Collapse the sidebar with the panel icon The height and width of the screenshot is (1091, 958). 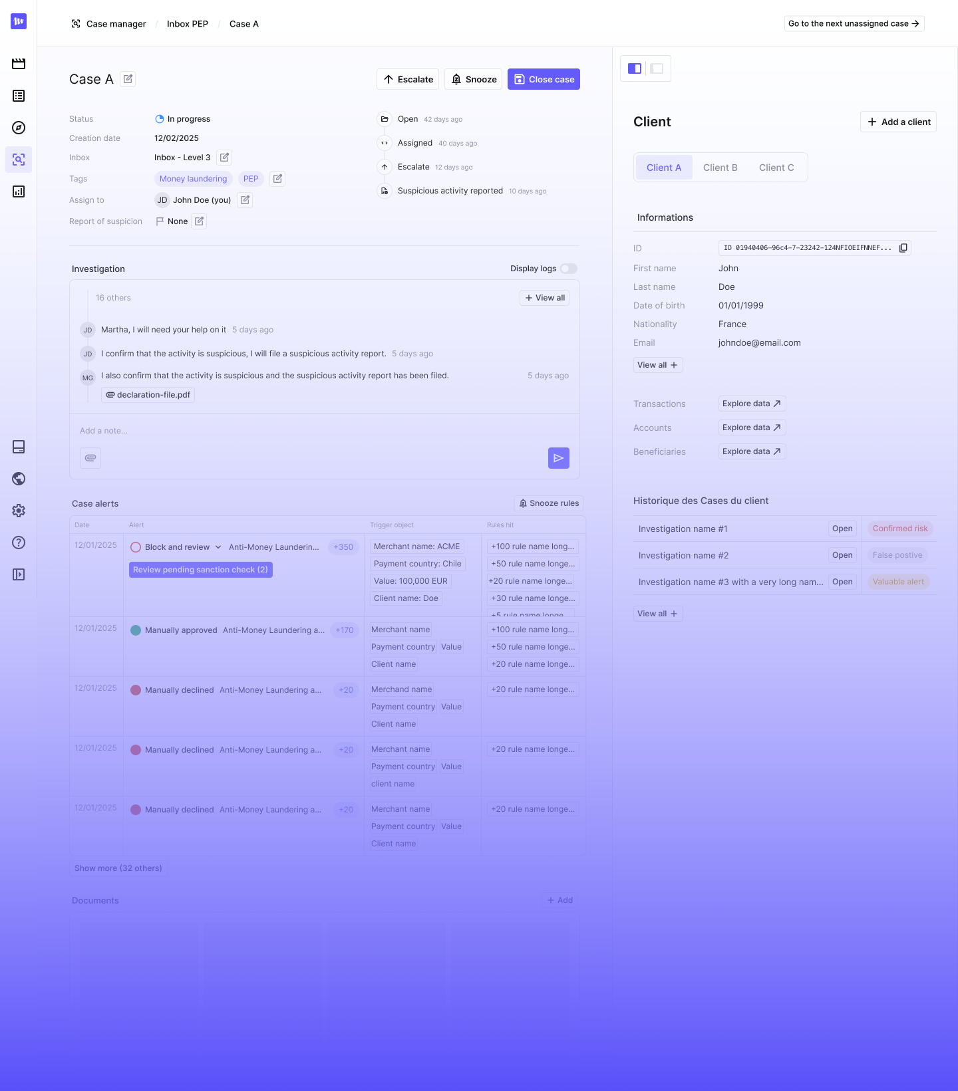[x=19, y=574]
